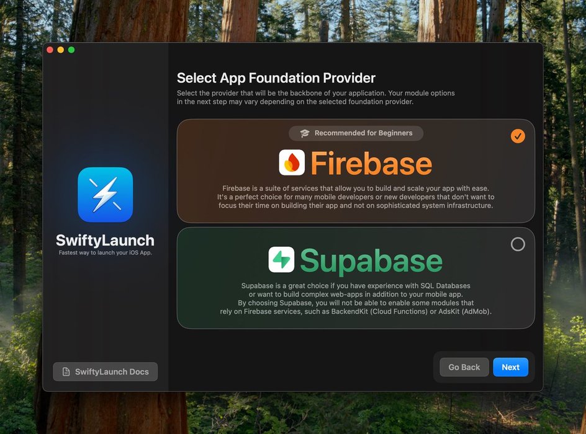Open SwiftyLaunch Docs

[105, 371]
